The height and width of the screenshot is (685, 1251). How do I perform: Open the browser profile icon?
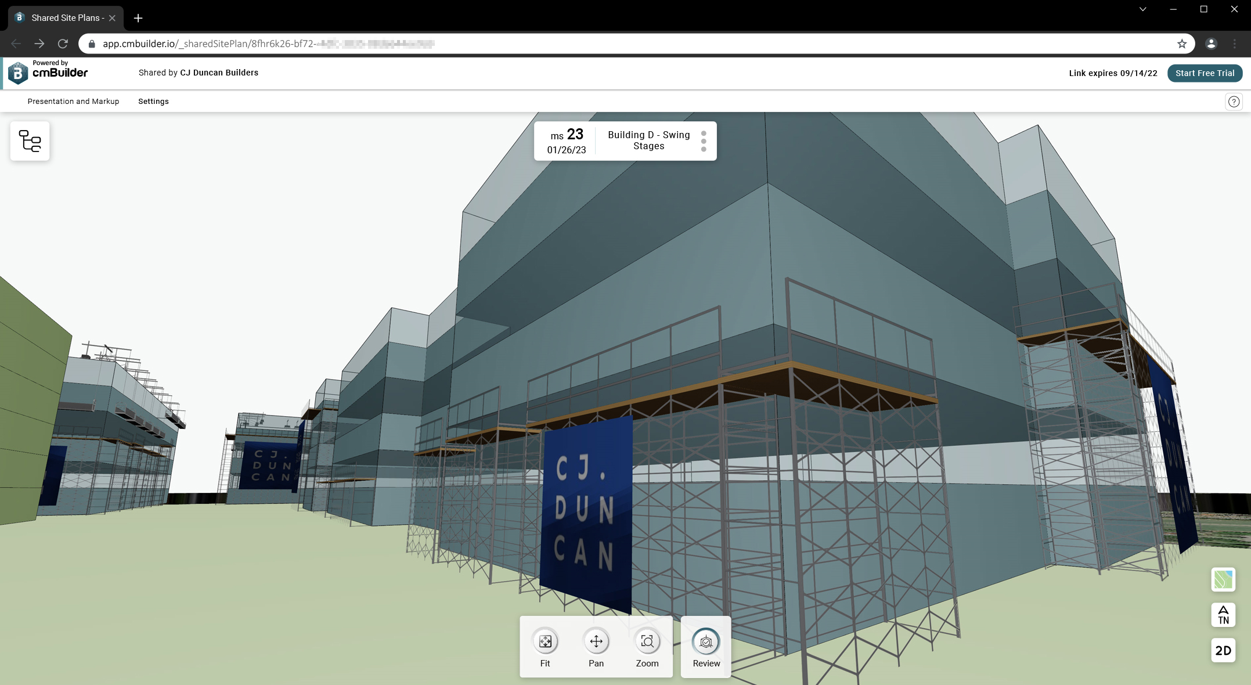click(x=1211, y=44)
